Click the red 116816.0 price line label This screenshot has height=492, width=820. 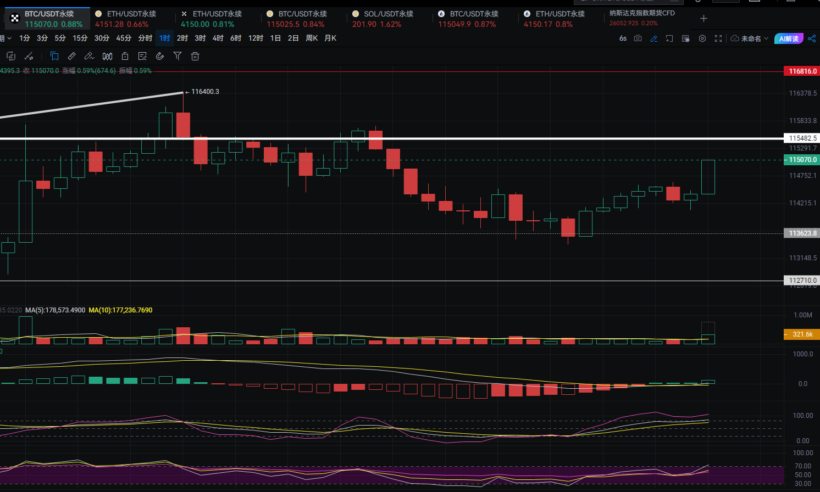pyautogui.click(x=802, y=71)
